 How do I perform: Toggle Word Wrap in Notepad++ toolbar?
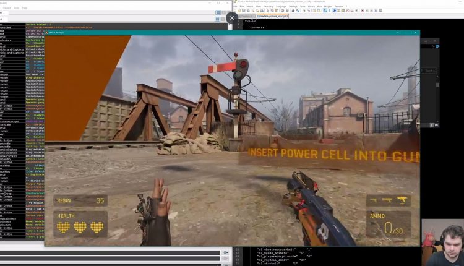point(325,11)
